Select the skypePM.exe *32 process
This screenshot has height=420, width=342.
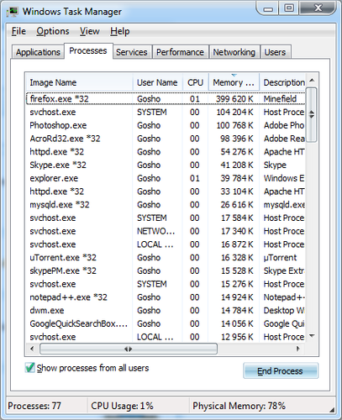(166, 270)
